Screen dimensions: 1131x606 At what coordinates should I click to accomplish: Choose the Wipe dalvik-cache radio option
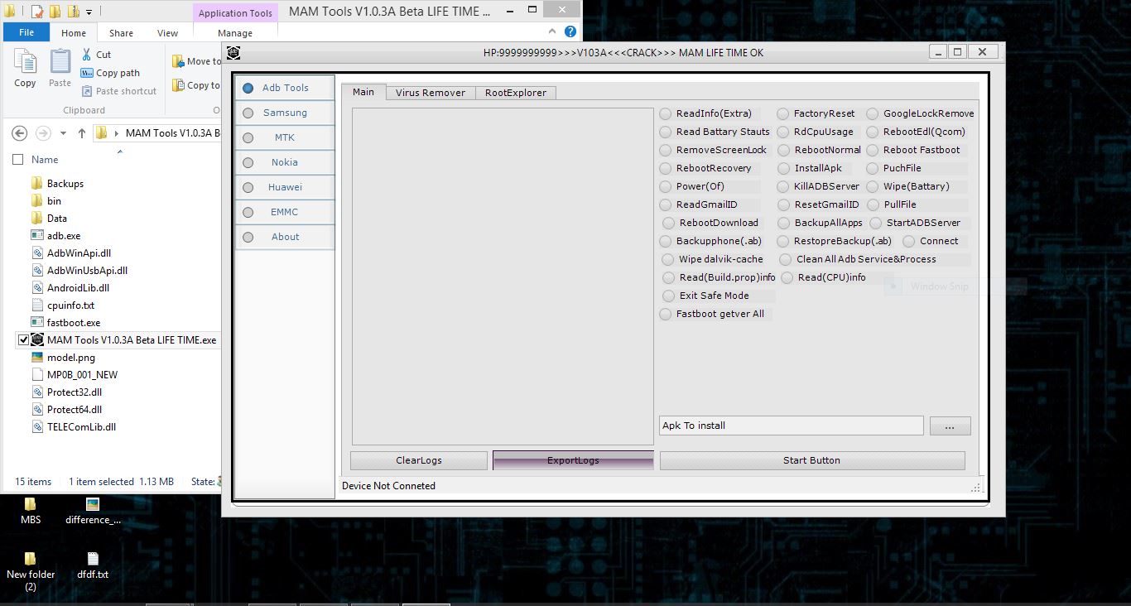point(668,259)
